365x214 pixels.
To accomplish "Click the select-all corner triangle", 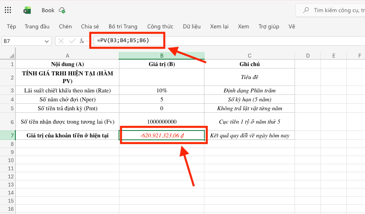I will click(12, 56).
